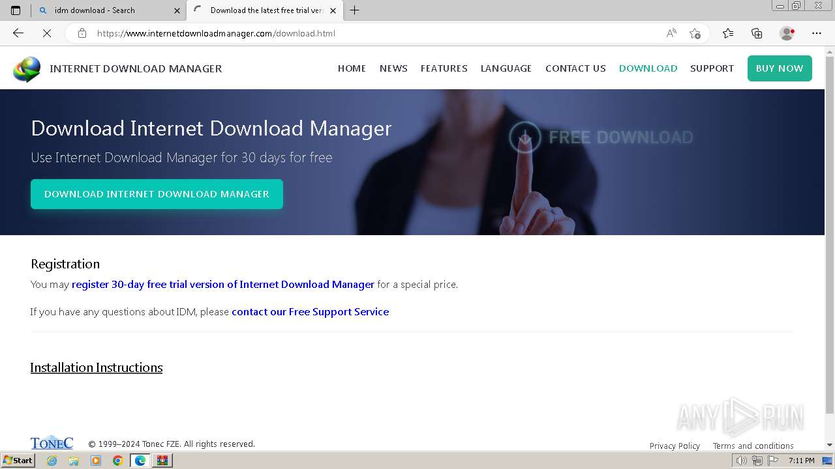Select the DOWNLOAD menu item
835x469 pixels.
(x=648, y=68)
